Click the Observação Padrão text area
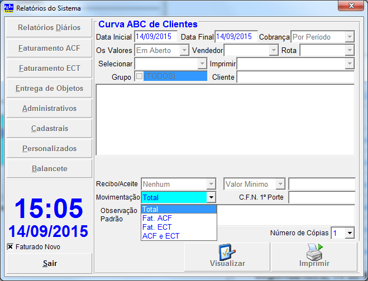368x281 pixels. click(286, 215)
